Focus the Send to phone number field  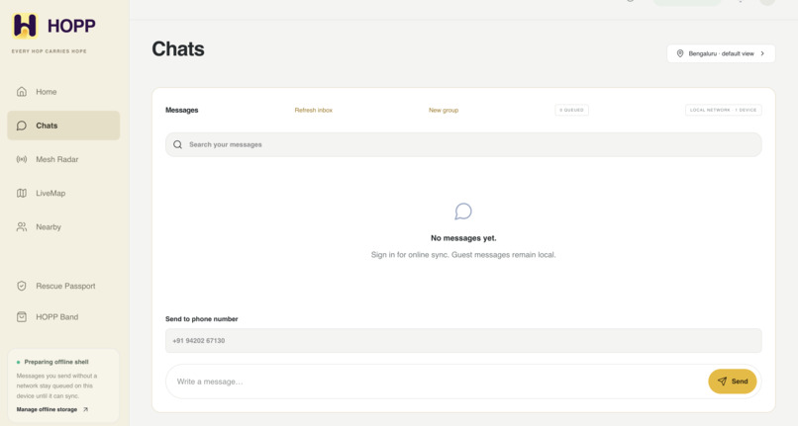click(463, 341)
